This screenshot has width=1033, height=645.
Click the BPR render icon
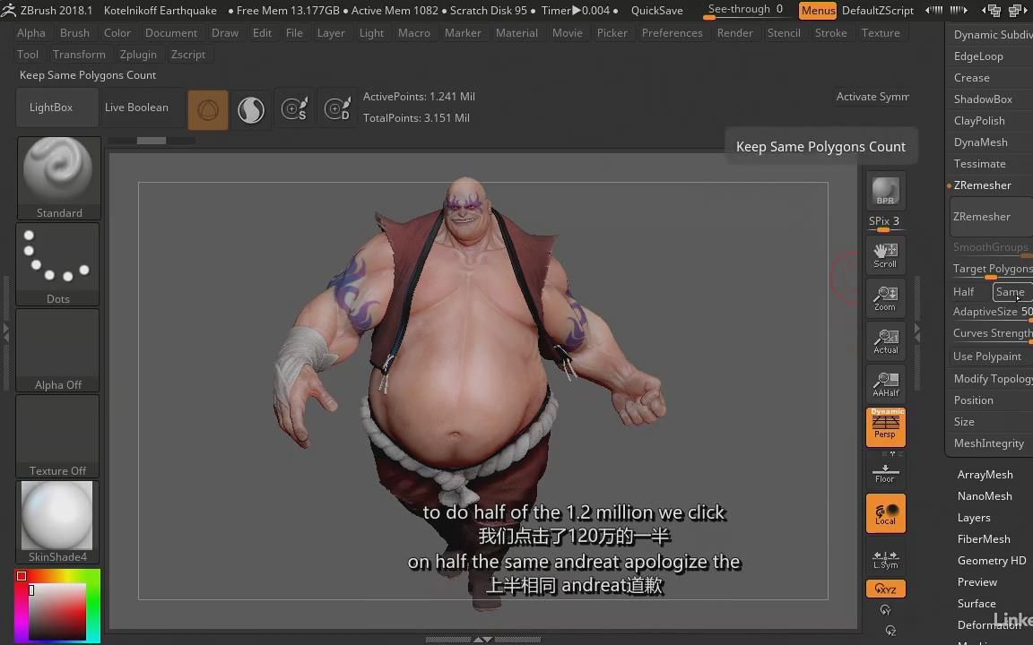[x=885, y=191]
